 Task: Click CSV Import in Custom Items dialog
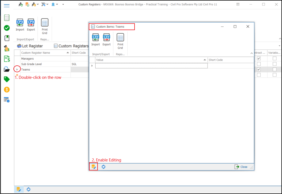(x=96, y=39)
